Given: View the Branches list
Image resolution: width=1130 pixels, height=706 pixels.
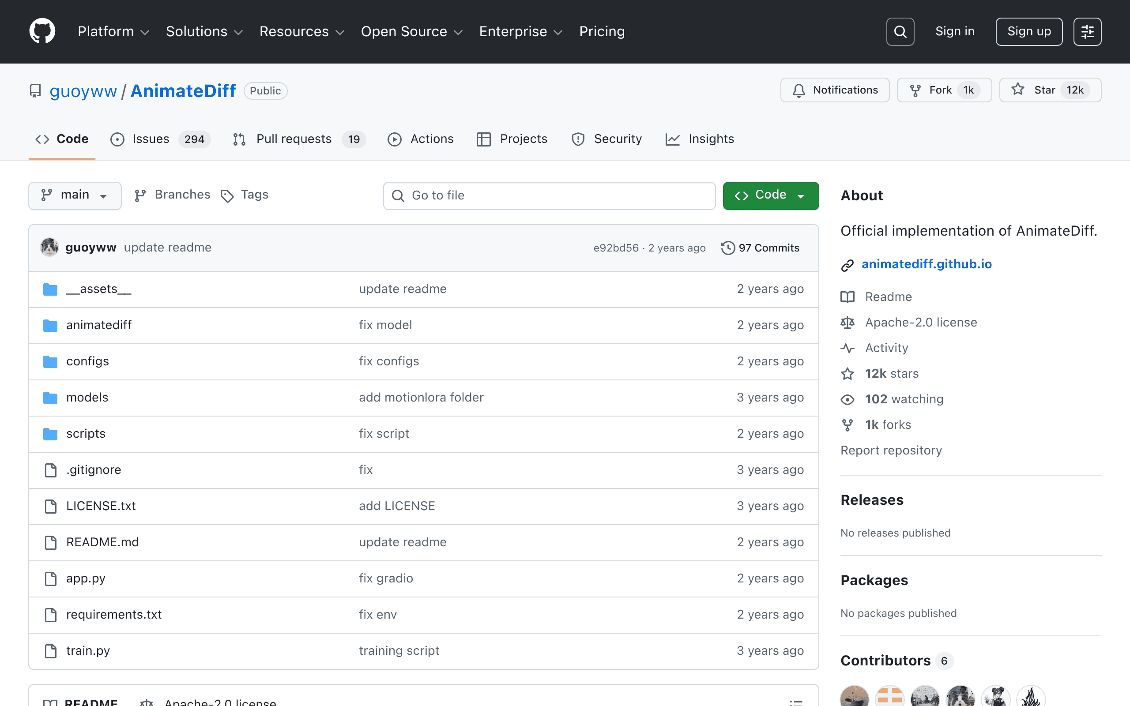Looking at the screenshot, I should 172,195.
